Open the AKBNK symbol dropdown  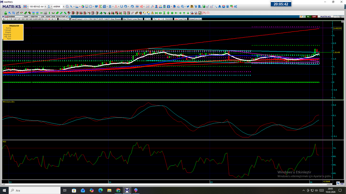click(63, 7)
